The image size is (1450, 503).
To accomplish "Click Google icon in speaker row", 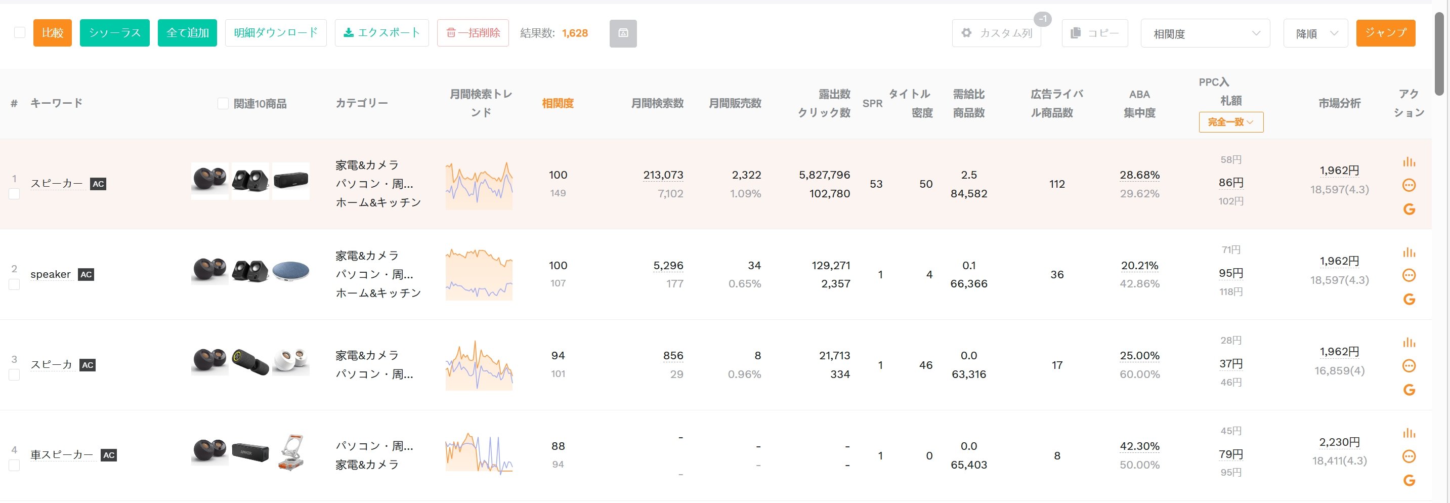I will point(1409,300).
